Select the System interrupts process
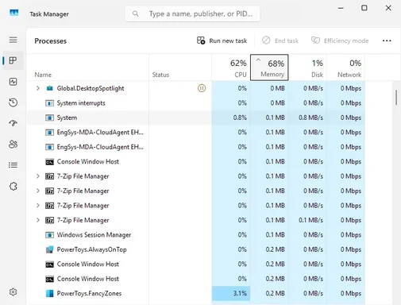 click(196, 103)
